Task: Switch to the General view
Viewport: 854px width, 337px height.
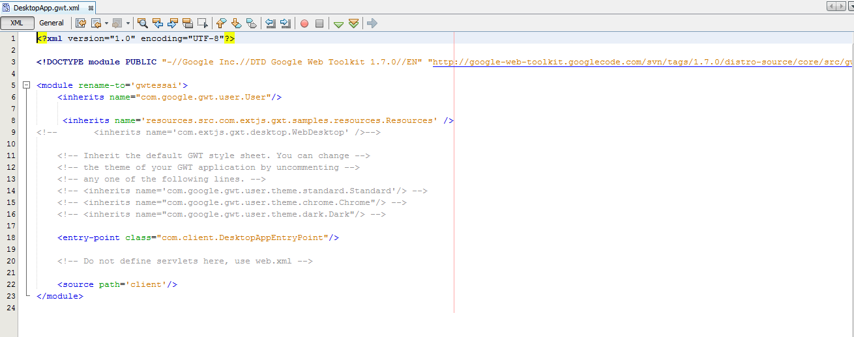Action: coord(52,23)
